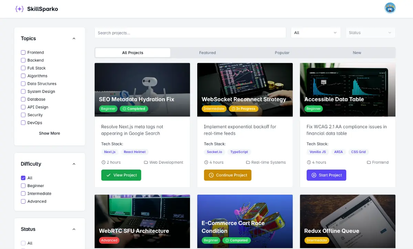Click the folder icon next to Web Development
Image resolution: width=413 pixels, height=249 pixels.
(146, 162)
